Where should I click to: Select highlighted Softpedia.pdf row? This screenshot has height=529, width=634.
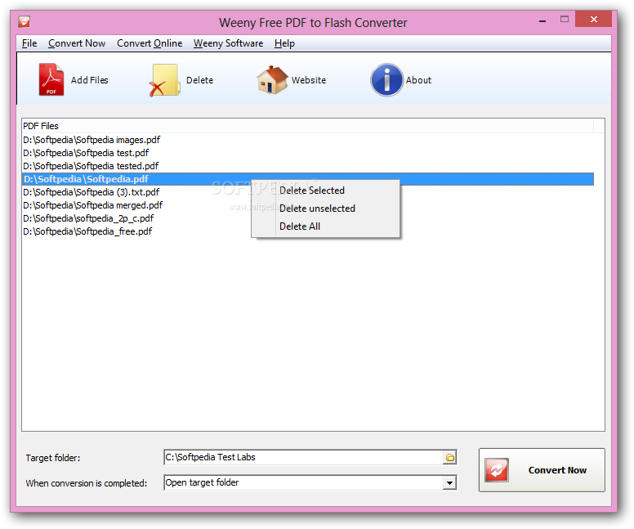click(308, 179)
